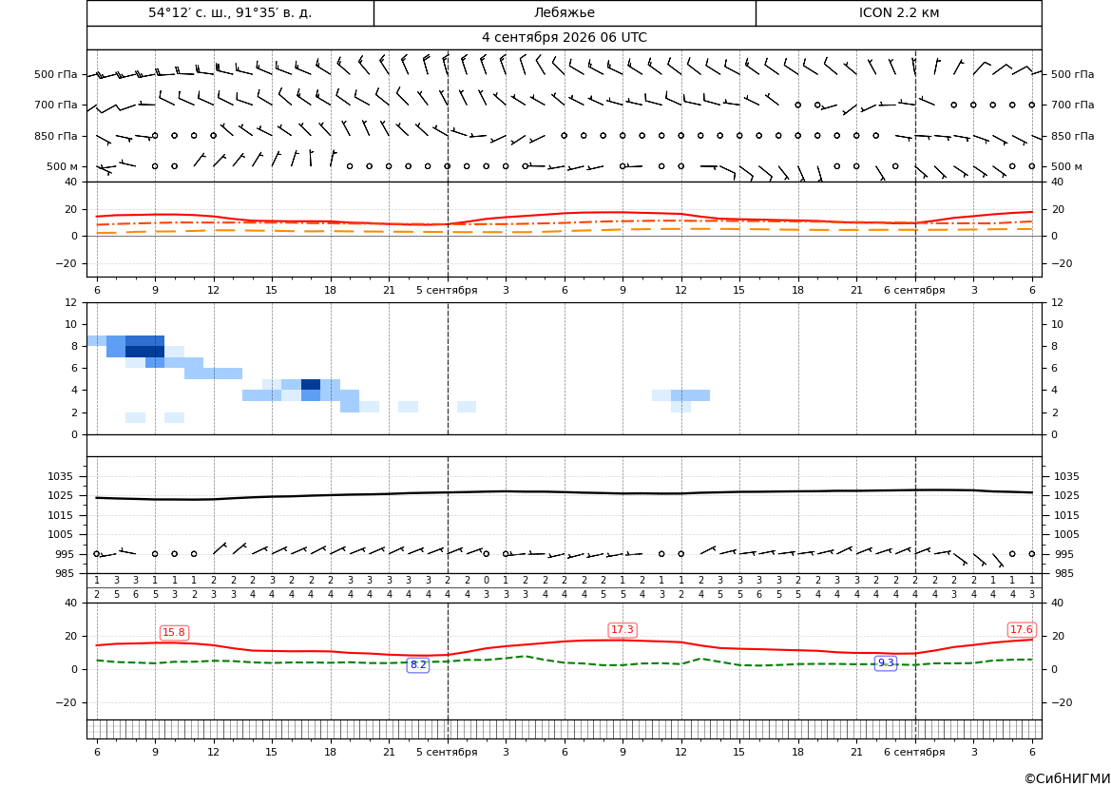Click the 6 сентября marker on bottom axis

(x=914, y=752)
